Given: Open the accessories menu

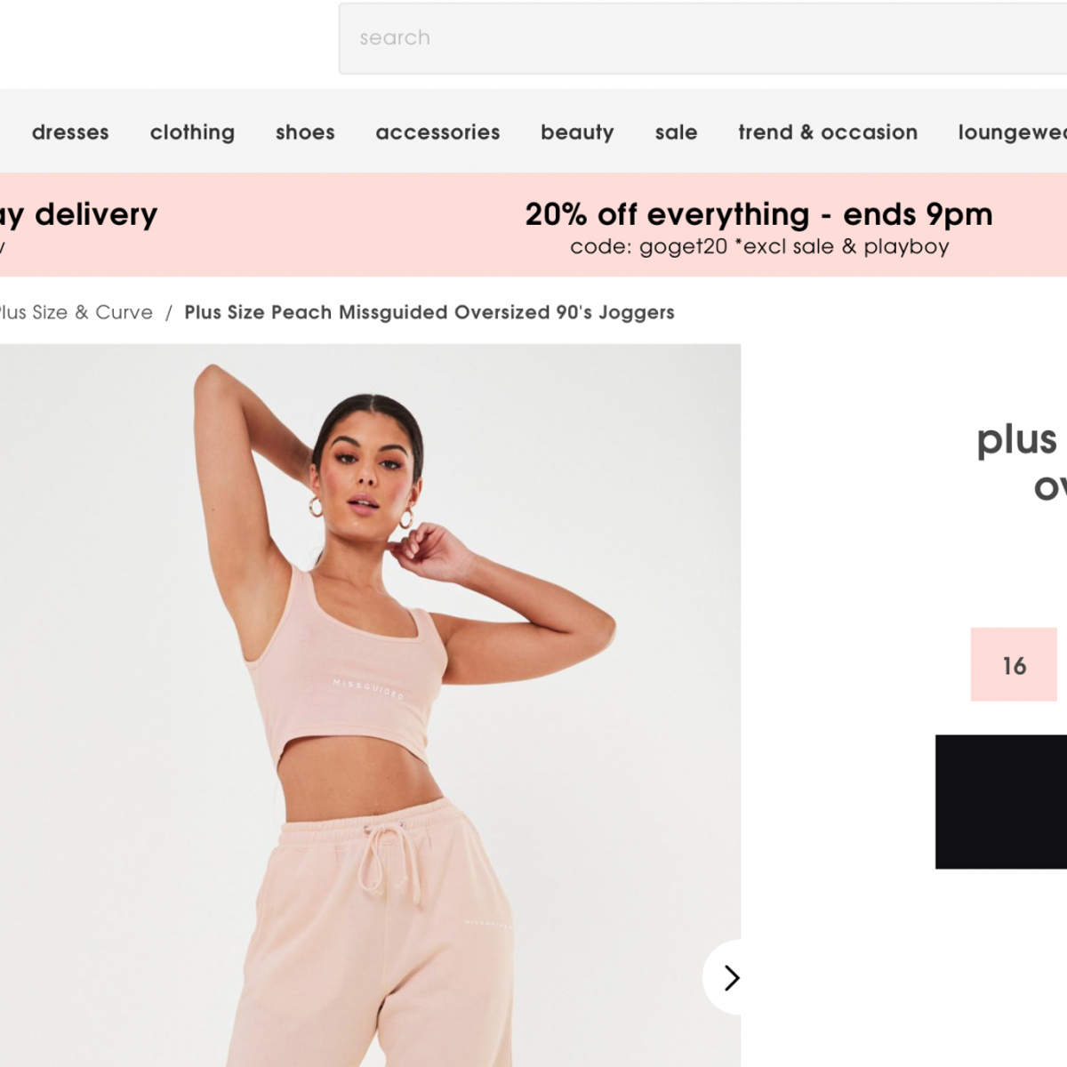Looking at the screenshot, I should pos(437,132).
